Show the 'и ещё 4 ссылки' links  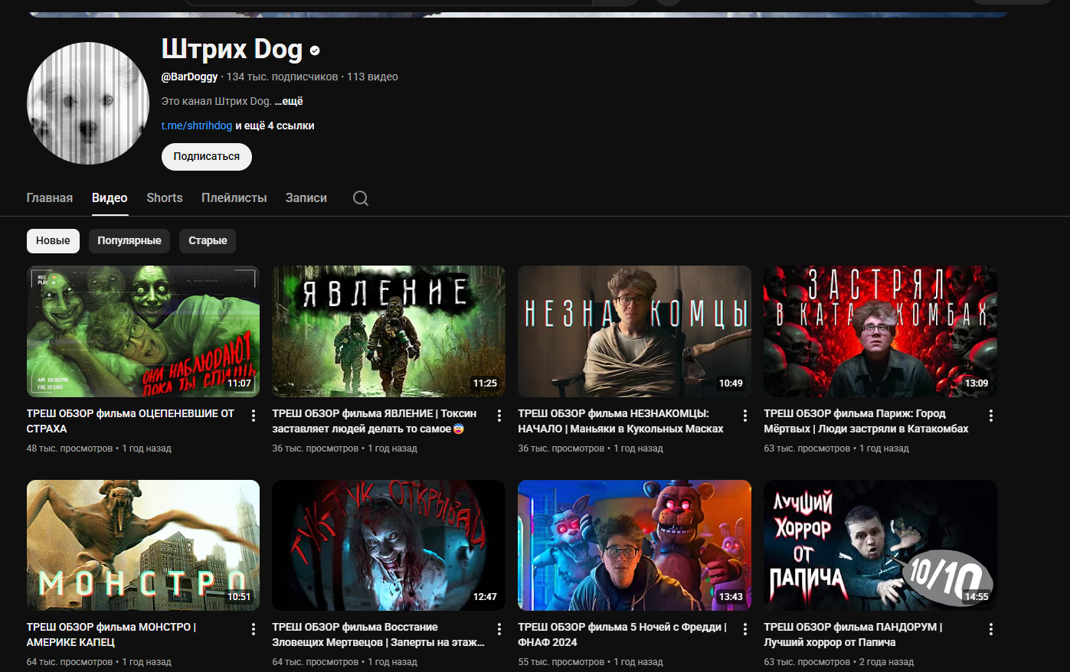click(x=275, y=126)
